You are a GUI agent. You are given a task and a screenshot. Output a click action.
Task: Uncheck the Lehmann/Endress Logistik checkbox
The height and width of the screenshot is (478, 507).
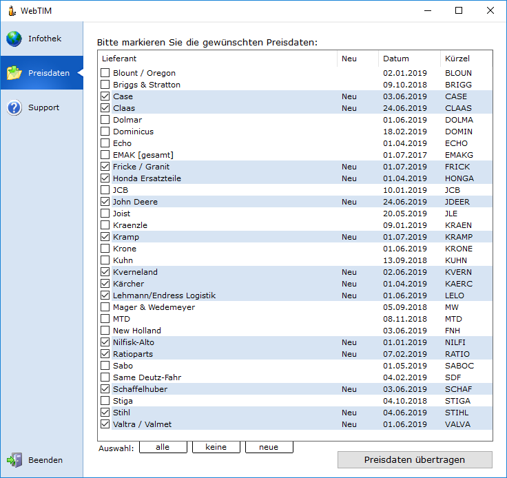[x=105, y=295]
